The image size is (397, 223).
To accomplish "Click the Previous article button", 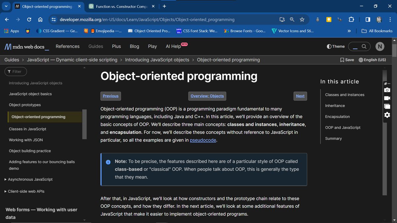I will coord(110,96).
